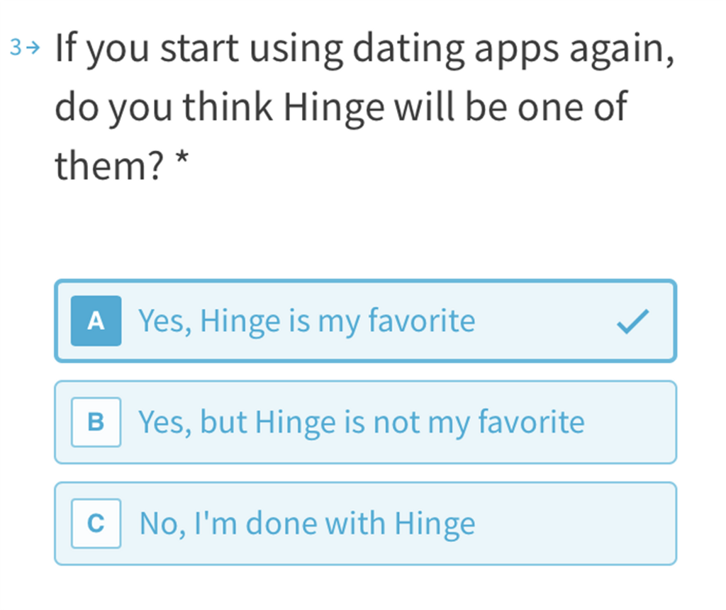The width and height of the screenshot is (726, 610).
Task: Deselect the currently checked answer option A
Action: tap(366, 320)
